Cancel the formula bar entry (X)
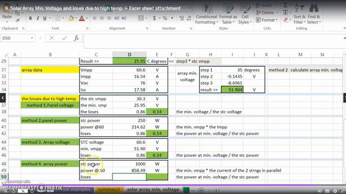 tap(52, 38)
